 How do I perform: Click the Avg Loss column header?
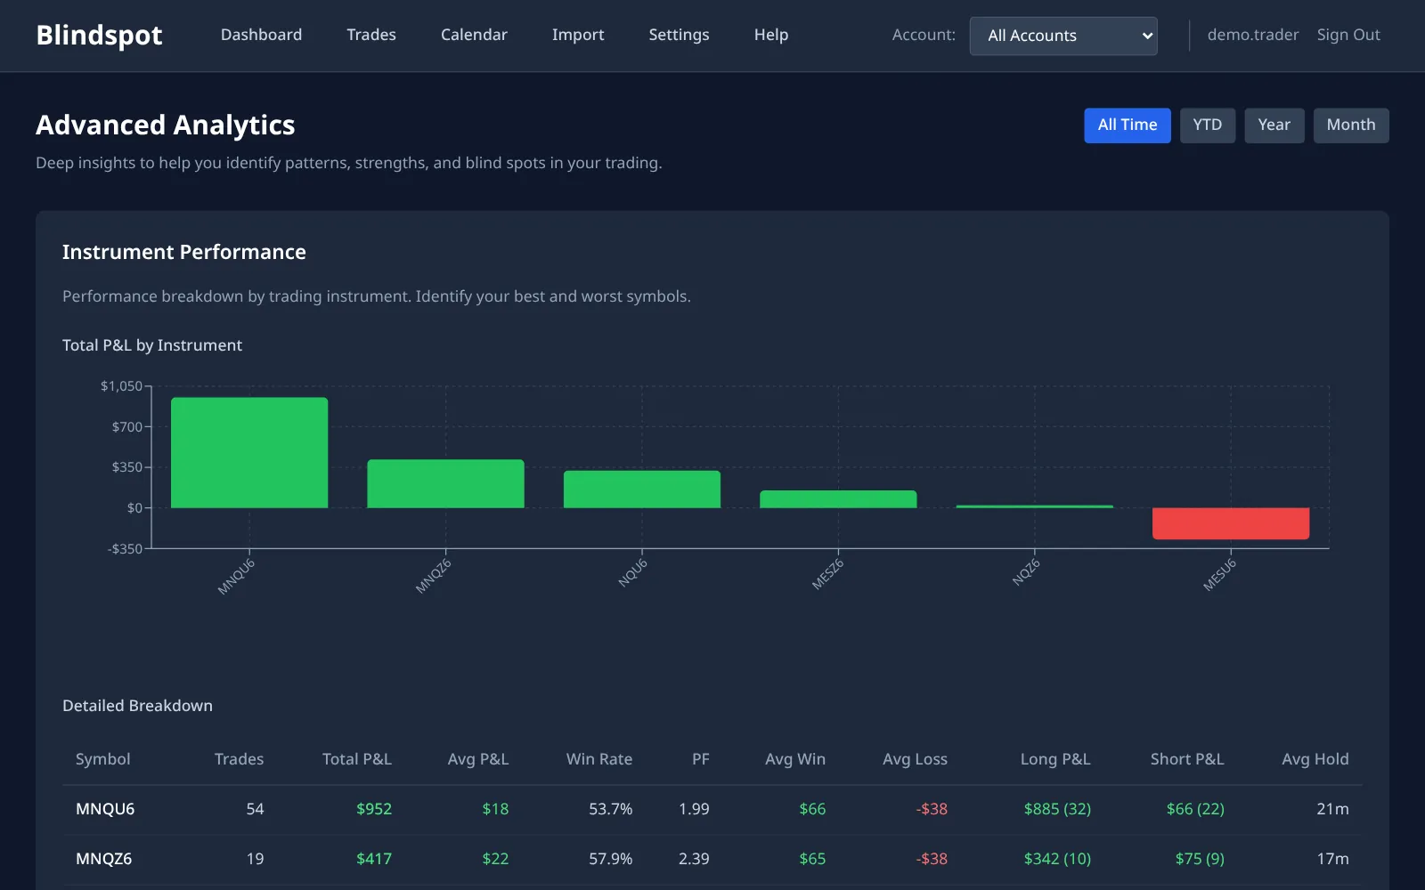[x=915, y=759]
